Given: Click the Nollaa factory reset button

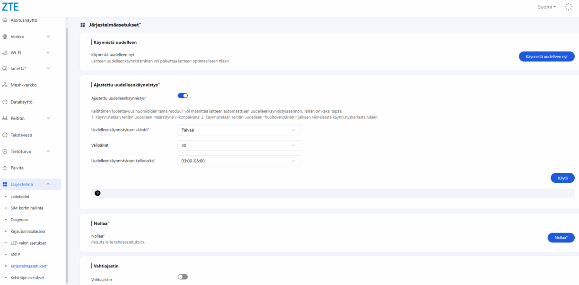Looking at the screenshot, I should point(561,238).
